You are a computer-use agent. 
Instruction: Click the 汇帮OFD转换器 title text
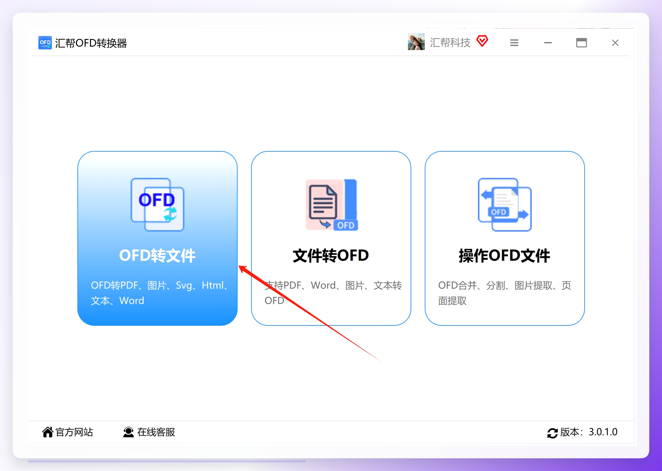click(91, 43)
